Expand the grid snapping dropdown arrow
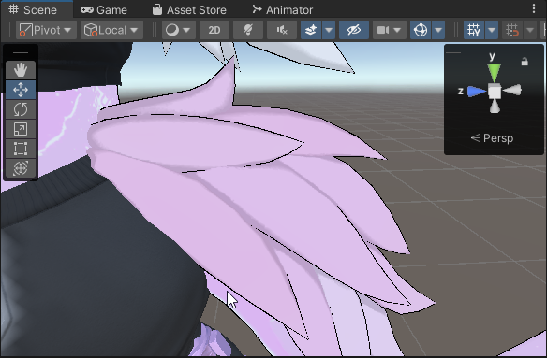This screenshot has width=547, height=358. point(530,30)
